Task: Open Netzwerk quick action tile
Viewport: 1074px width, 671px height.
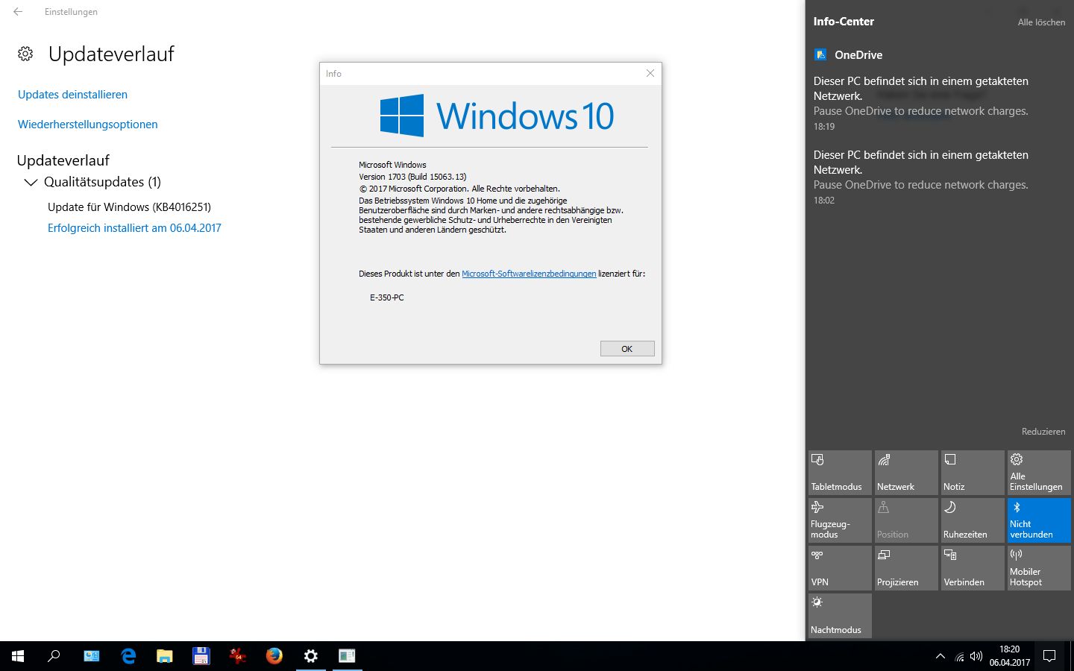Action: (x=906, y=472)
